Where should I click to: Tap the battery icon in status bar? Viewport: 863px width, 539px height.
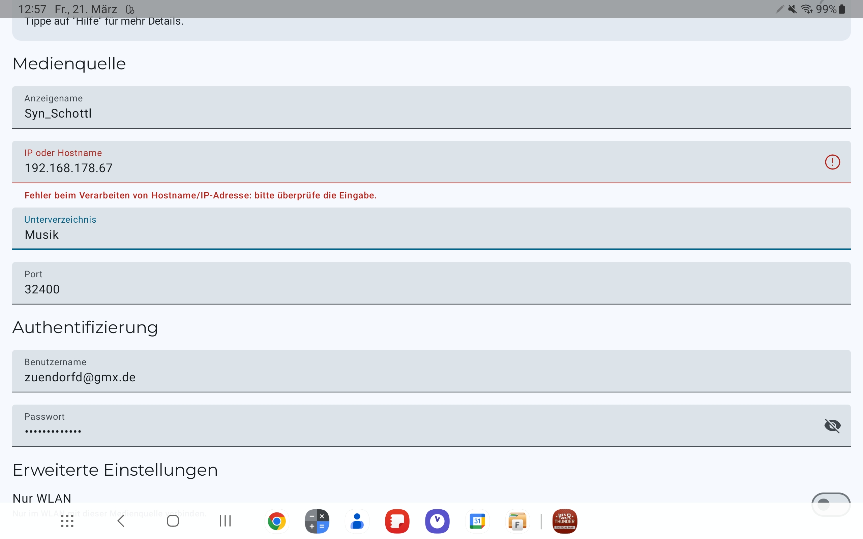click(x=842, y=9)
